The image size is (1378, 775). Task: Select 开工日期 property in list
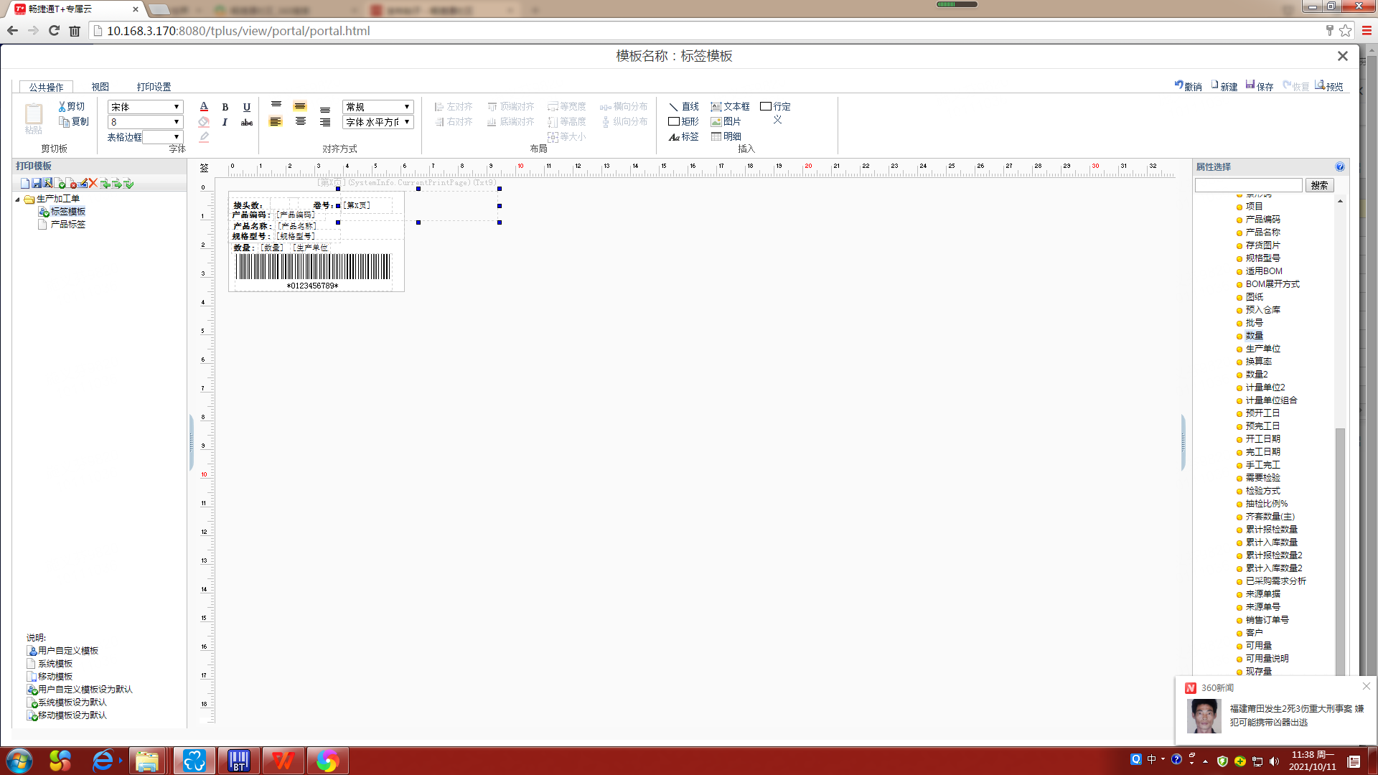(1262, 439)
